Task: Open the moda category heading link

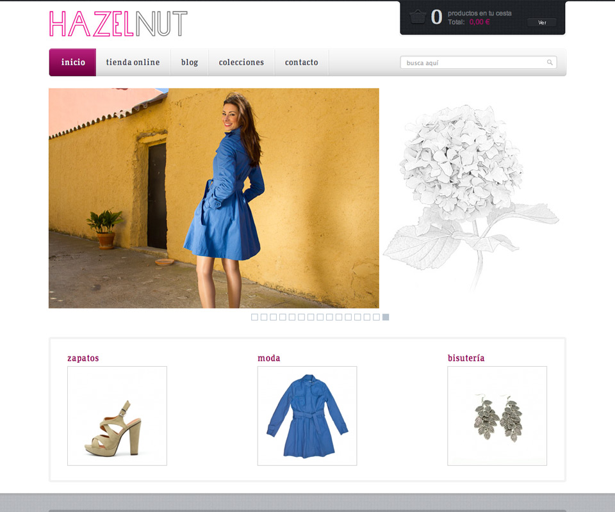Action: (x=269, y=358)
